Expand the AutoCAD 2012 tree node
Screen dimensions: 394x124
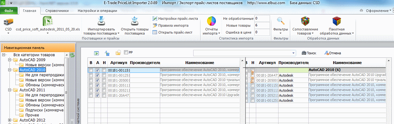(10, 120)
